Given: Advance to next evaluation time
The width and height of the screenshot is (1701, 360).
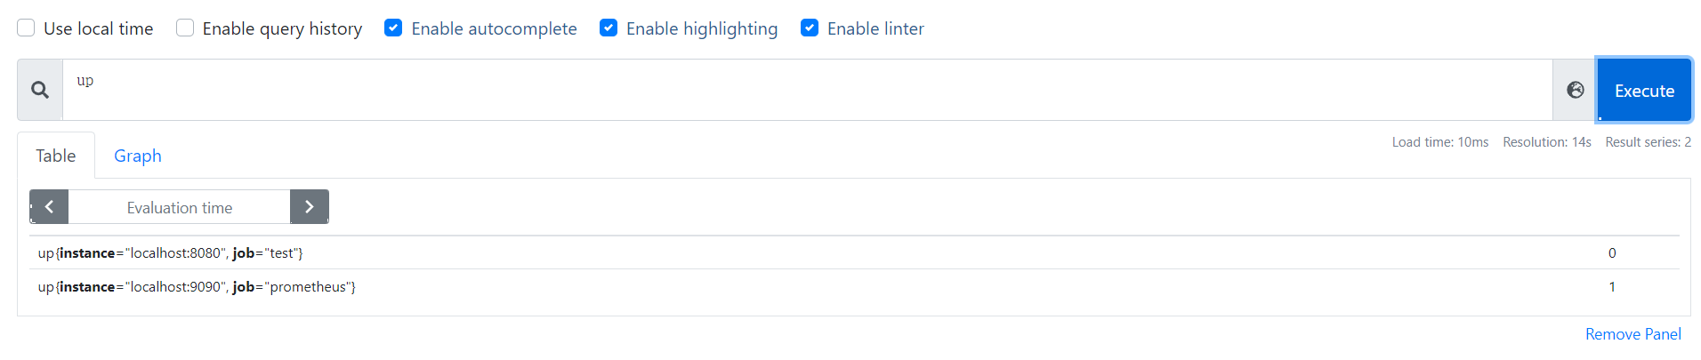Looking at the screenshot, I should coord(309,207).
